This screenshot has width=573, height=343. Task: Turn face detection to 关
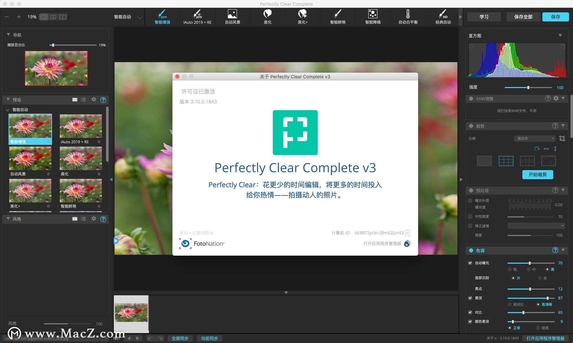tap(540, 278)
